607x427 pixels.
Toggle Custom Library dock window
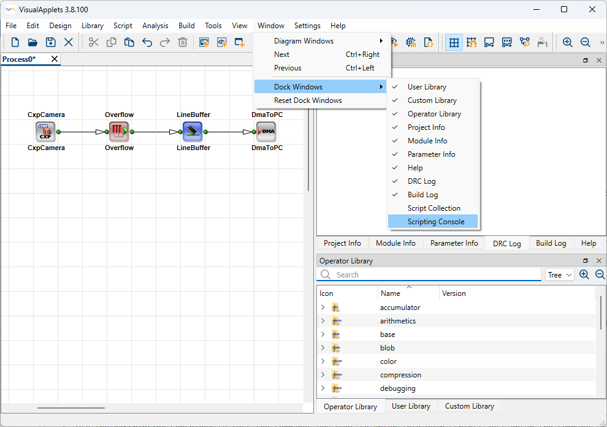[x=433, y=100]
